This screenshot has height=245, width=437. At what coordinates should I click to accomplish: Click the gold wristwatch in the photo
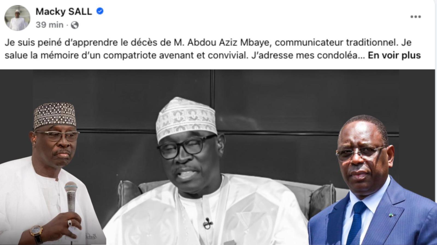pyautogui.click(x=36, y=232)
